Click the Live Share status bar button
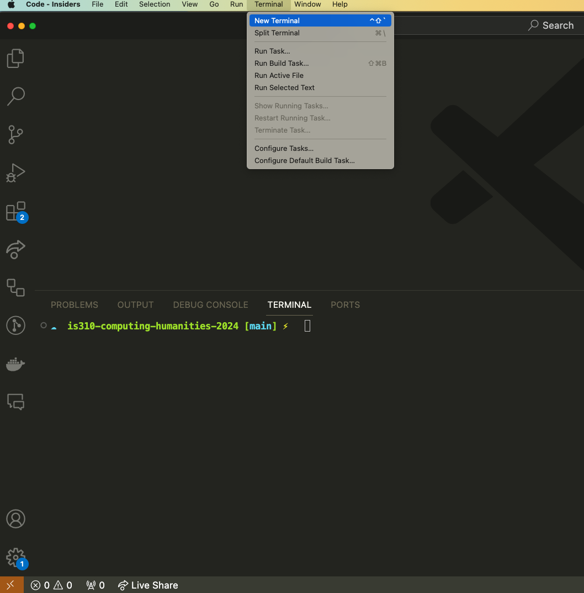 [x=148, y=585]
